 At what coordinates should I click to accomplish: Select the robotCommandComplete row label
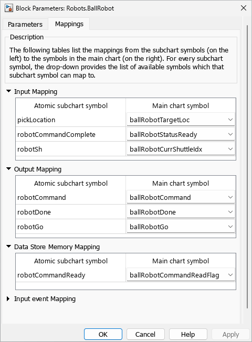pos(56,134)
